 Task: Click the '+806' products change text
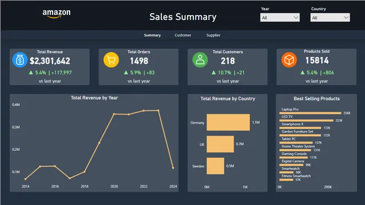(328, 72)
